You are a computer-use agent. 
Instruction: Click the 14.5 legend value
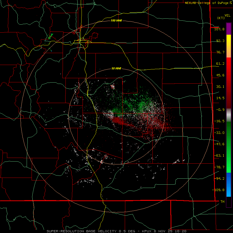pos(220,98)
